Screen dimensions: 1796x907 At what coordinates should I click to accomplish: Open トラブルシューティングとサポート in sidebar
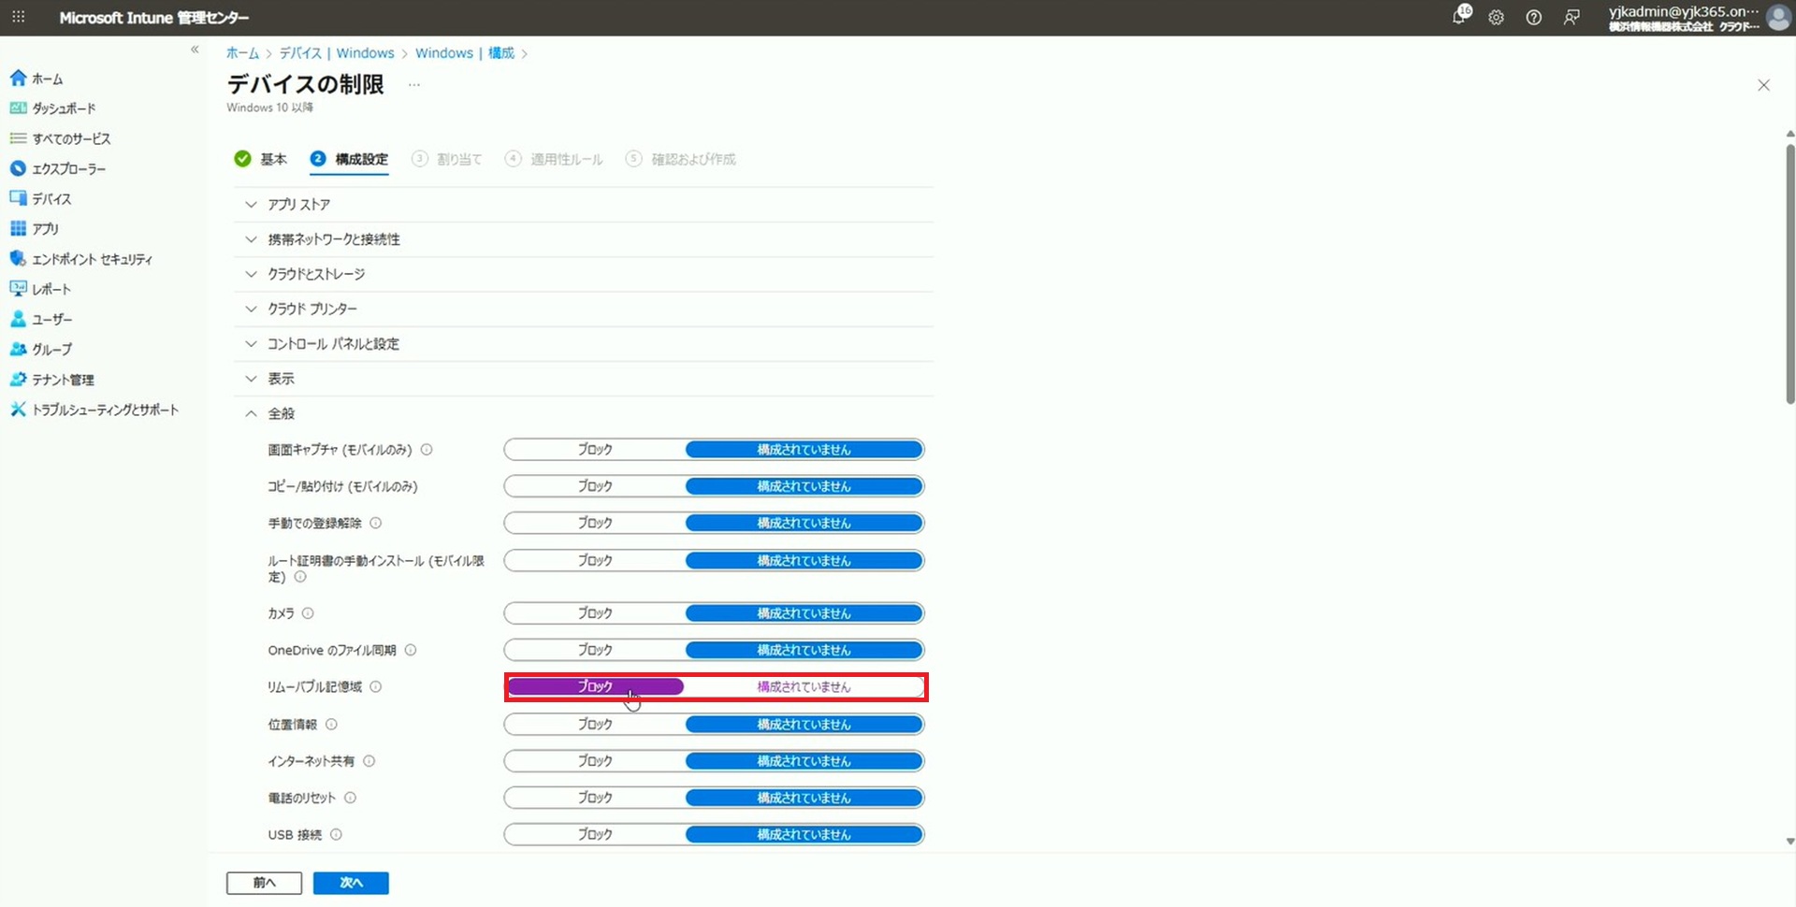click(x=105, y=410)
